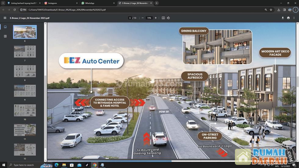Click the zoom in plus button
Screen dimensions: 299x168
click(x=156, y=18)
